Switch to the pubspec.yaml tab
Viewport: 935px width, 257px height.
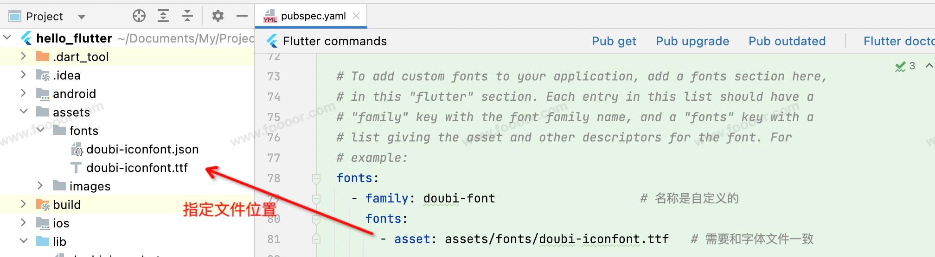pyautogui.click(x=313, y=16)
